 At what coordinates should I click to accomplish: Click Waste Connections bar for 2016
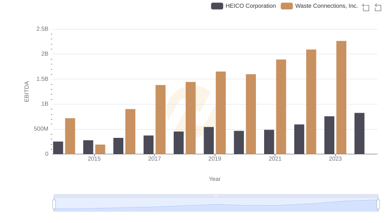[x=130, y=132]
